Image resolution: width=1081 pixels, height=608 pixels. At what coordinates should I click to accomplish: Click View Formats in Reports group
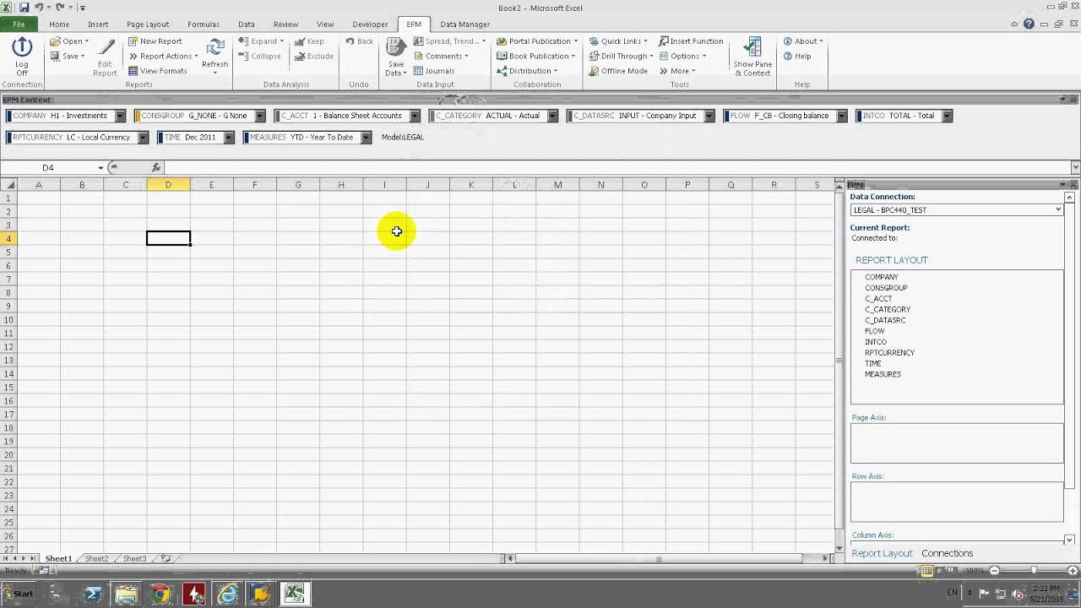tap(157, 71)
